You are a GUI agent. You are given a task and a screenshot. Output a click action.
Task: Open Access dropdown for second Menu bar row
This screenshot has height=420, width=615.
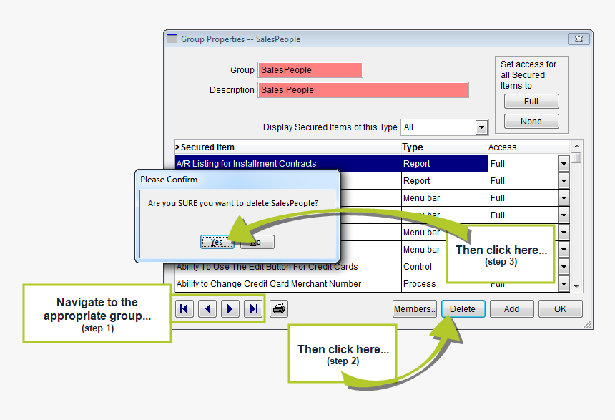[x=564, y=215]
